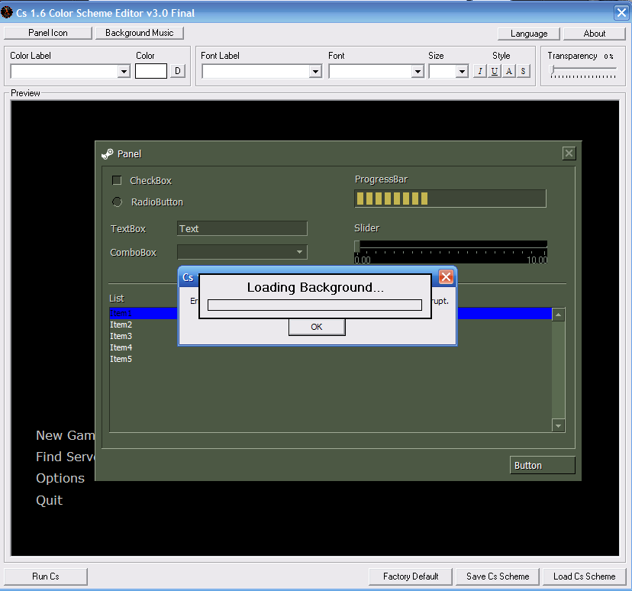632x591 pixels.
Task: Click Options in the preview menu
Action: (60, 478)
